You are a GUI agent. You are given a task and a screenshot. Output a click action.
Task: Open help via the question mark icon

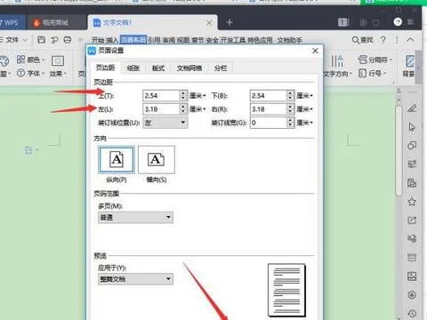[383, 40]
